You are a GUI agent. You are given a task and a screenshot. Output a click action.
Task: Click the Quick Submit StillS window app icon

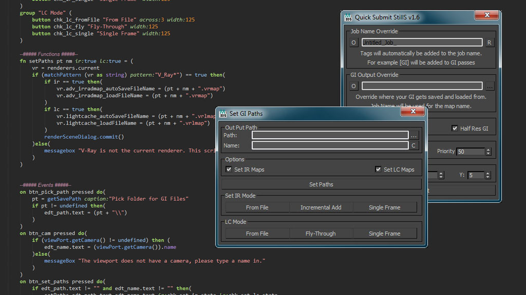click(x=348, y=17)
